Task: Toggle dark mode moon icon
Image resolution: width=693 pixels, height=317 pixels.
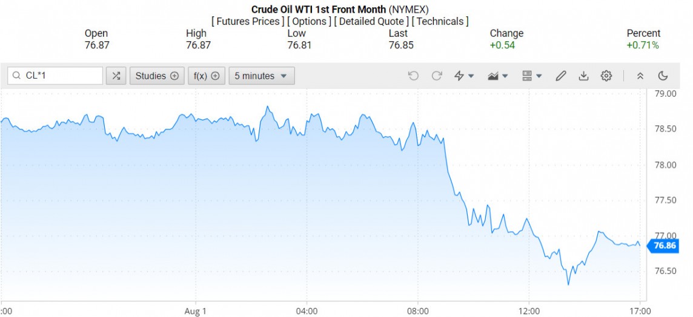Action: 663,76
